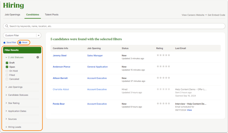Click the 'Hired' status text

coord(125,89)
